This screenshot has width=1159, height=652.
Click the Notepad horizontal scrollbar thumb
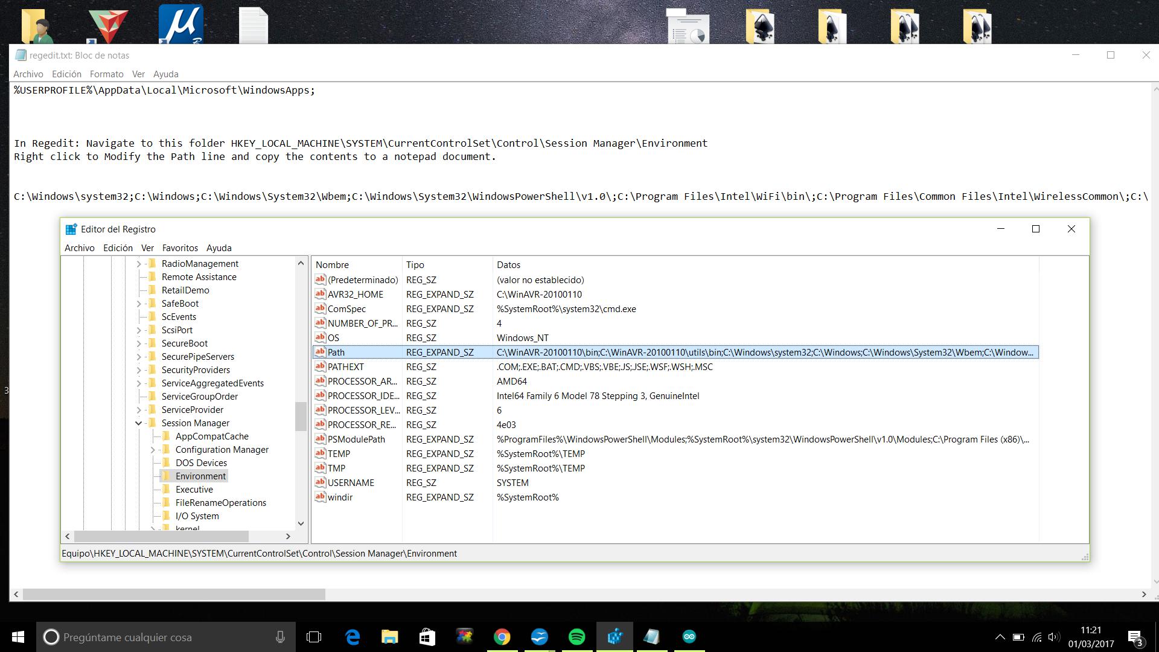point(174,595)
